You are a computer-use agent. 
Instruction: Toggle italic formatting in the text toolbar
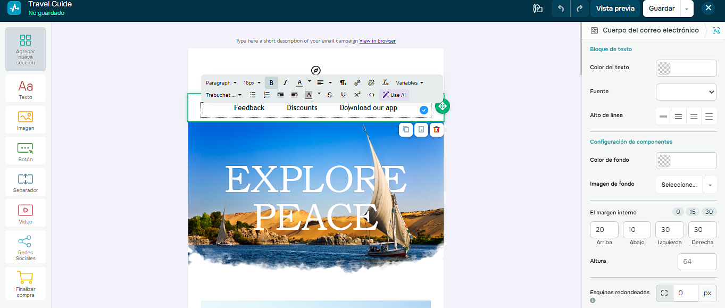[285, 82]
